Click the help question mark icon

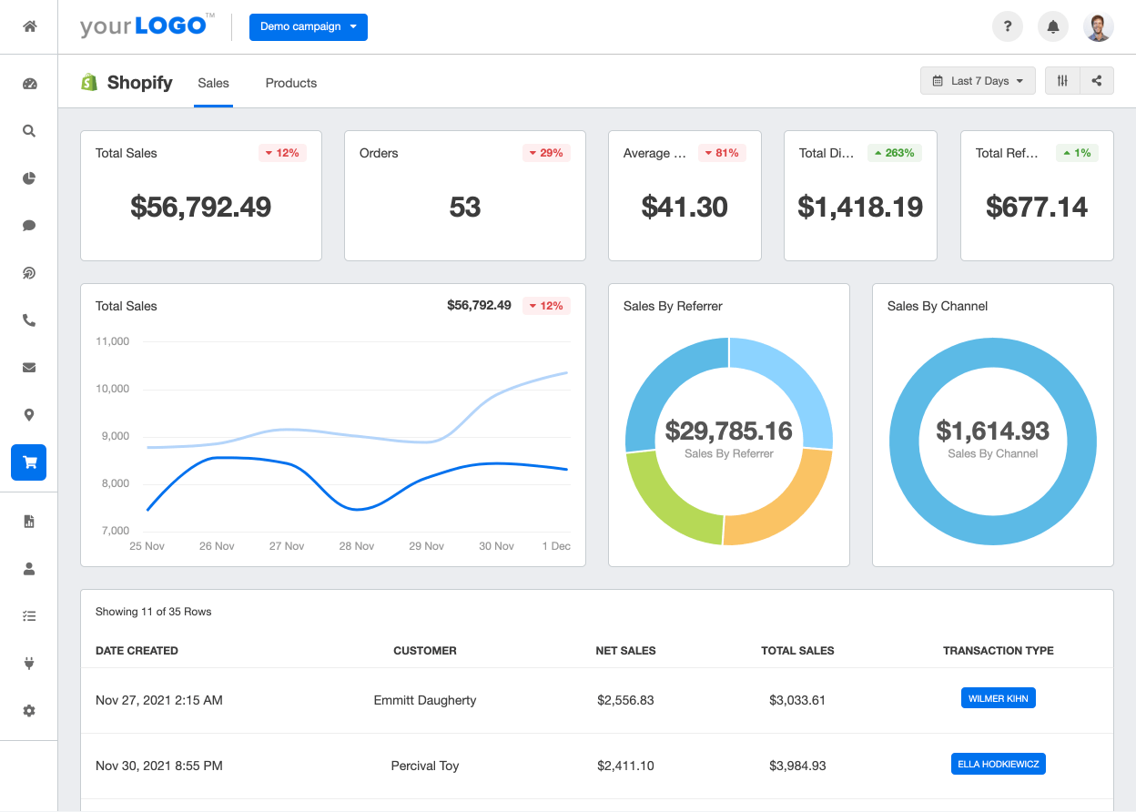1008,26
